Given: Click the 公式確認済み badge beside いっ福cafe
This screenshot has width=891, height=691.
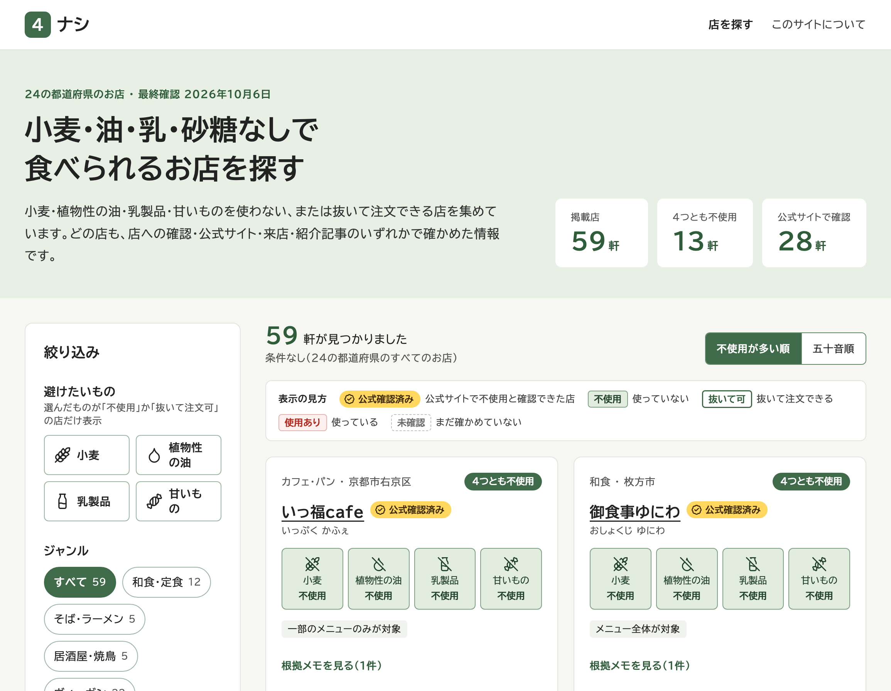Looking at the screenshot, I should (x=410, y=510).
